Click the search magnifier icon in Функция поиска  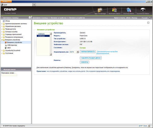(2, 69)
